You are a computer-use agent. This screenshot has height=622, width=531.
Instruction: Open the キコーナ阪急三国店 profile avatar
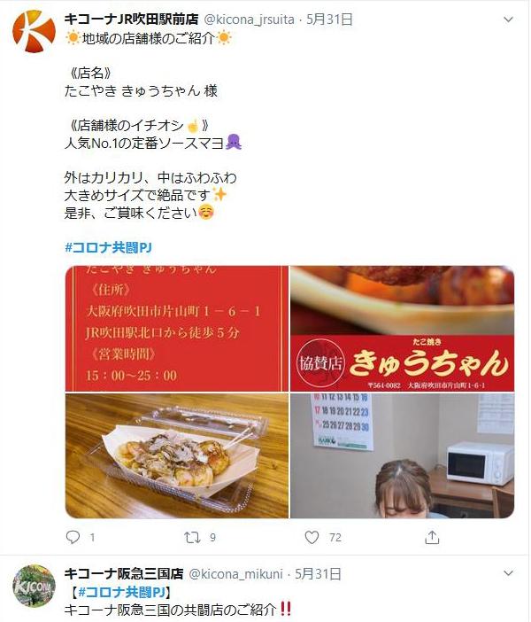pyautogui.click(x=35, y=586)
